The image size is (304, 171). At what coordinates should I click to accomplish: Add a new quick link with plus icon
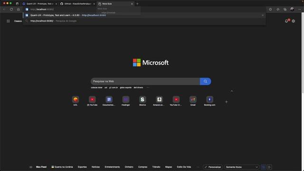point(226,102)
